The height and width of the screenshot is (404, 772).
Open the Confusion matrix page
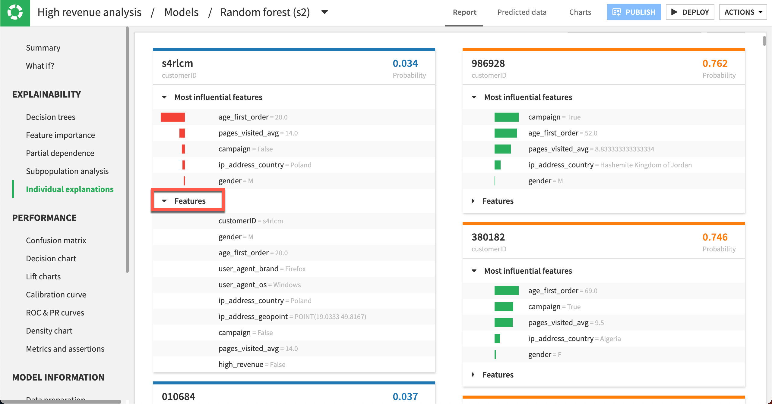pos(56,240)
